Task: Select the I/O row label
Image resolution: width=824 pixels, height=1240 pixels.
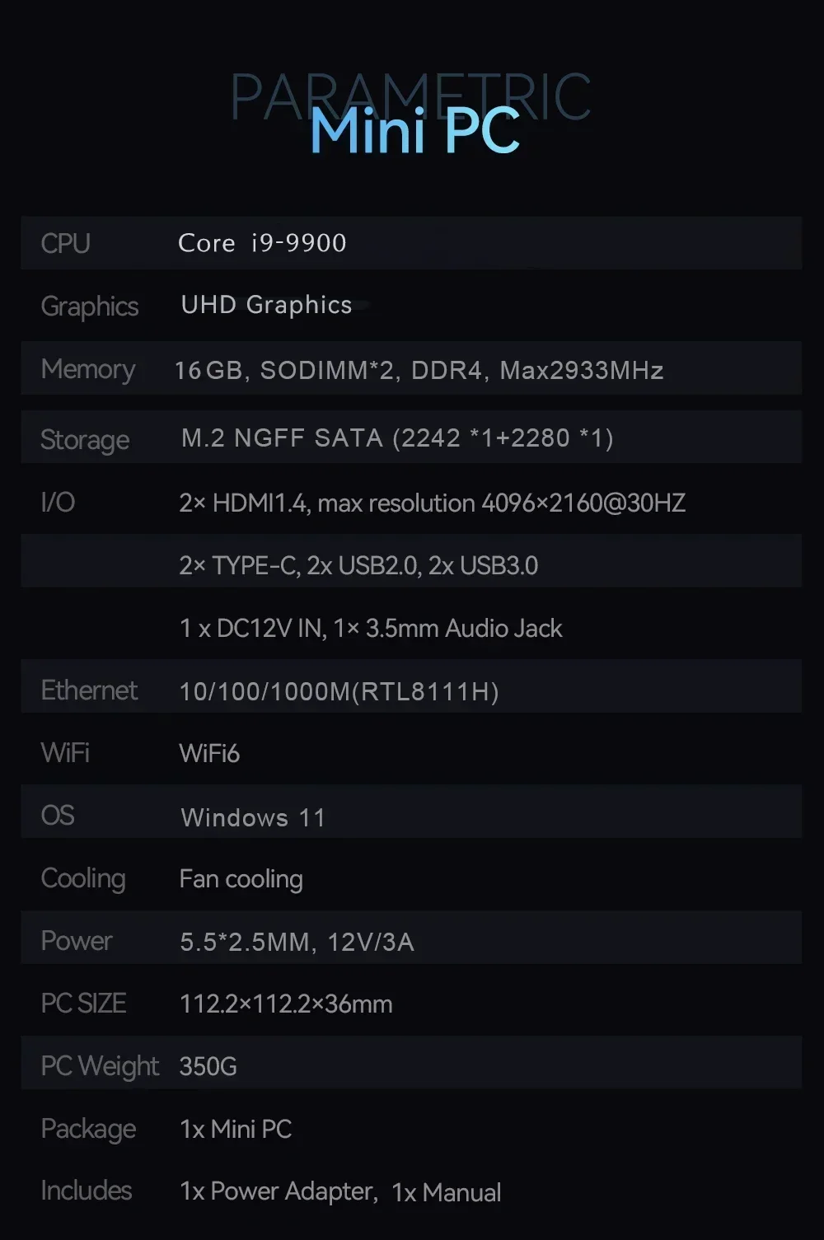Action: coord(58,502)
